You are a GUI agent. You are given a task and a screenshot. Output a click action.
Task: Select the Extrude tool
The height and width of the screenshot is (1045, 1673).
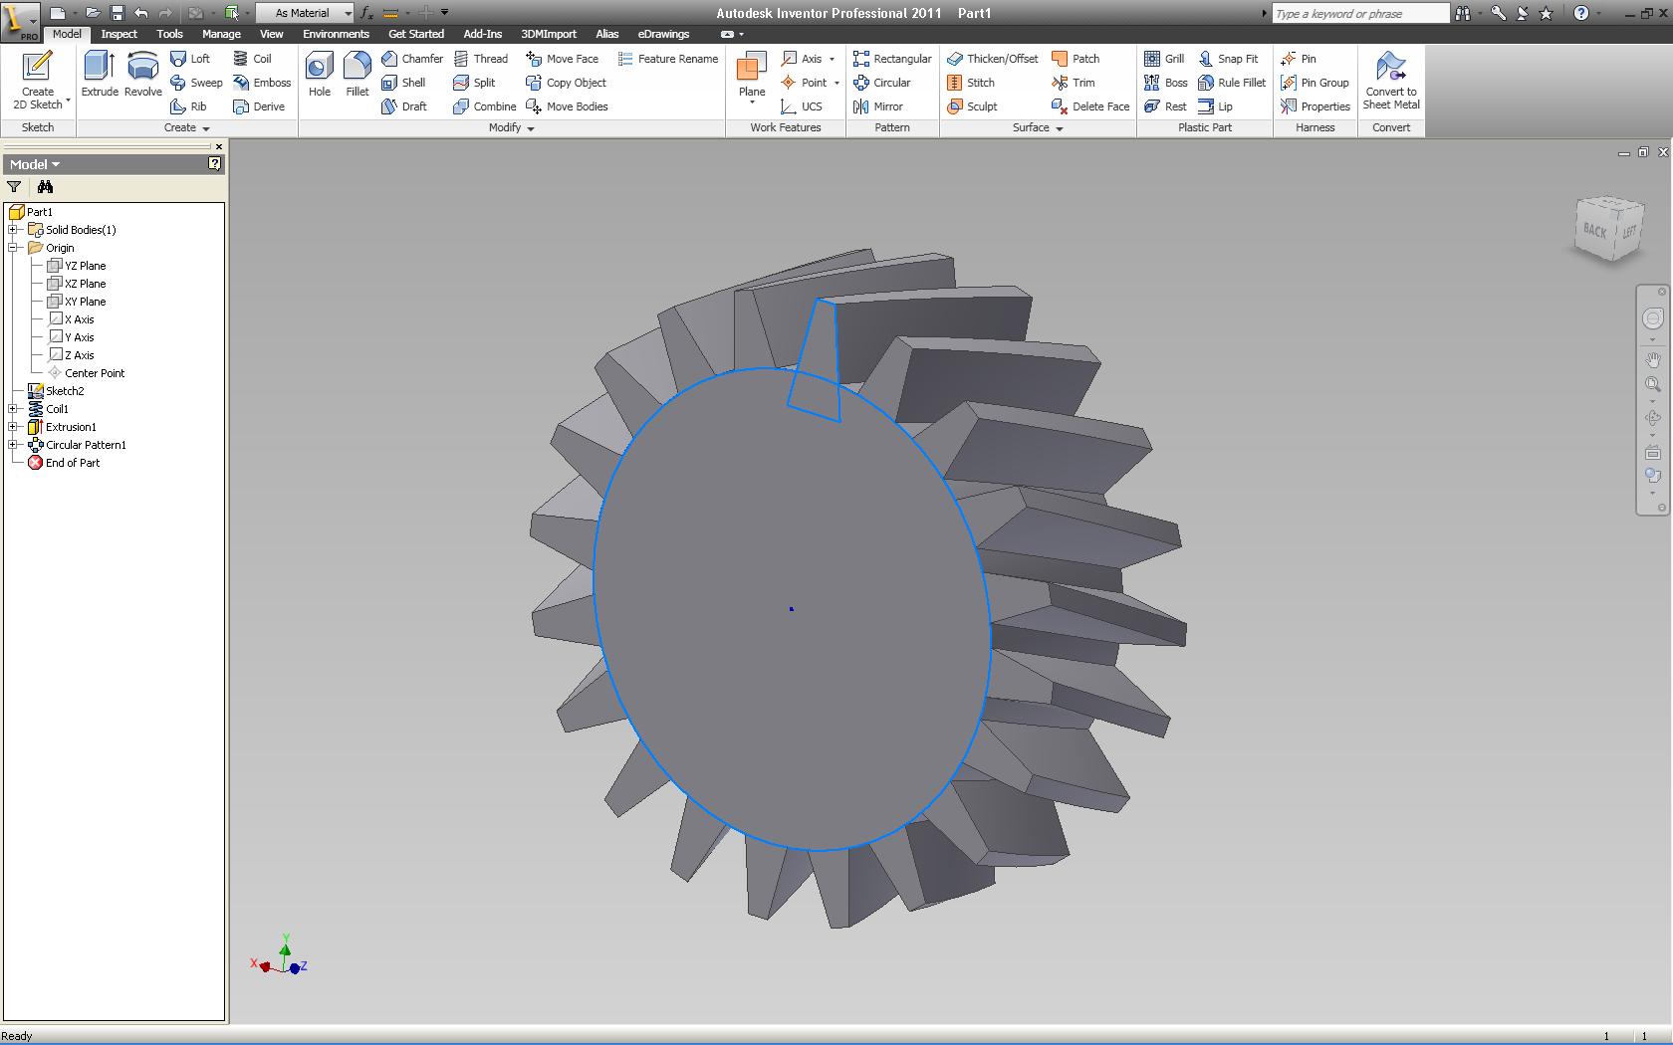coord(99,75)
